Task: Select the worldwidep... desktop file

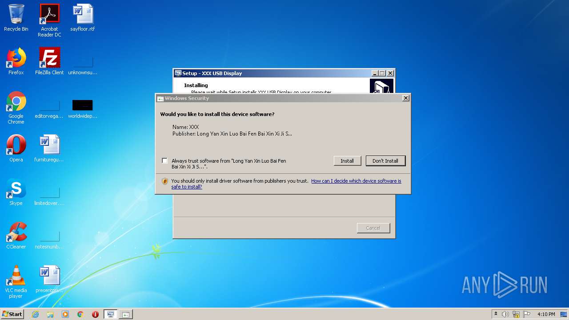Action: click(83, 109)
